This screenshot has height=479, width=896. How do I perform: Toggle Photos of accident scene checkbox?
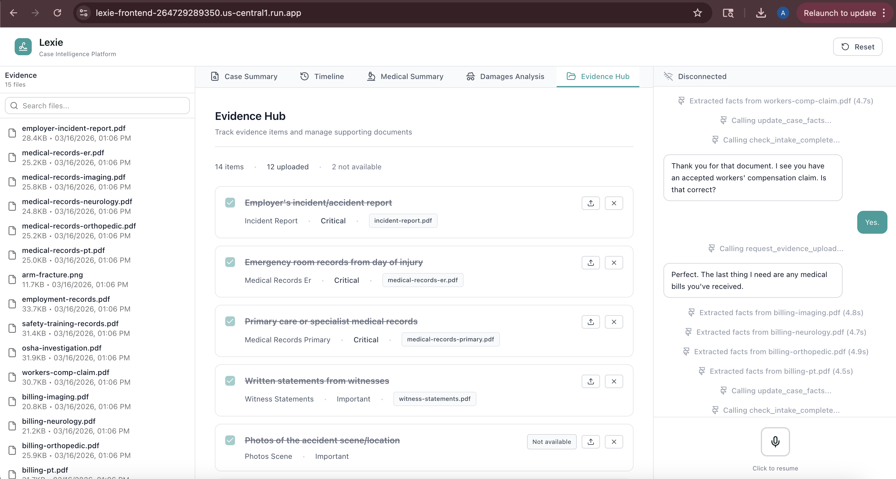[230, 440]
